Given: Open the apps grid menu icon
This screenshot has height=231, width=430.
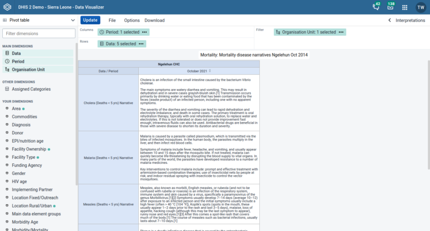Looking at the screenshot, I should pyautogui.click(x=405, y=7).
